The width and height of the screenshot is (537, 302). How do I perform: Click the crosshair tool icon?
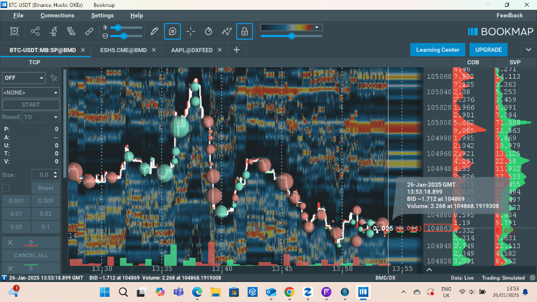[x=190, y=31]
